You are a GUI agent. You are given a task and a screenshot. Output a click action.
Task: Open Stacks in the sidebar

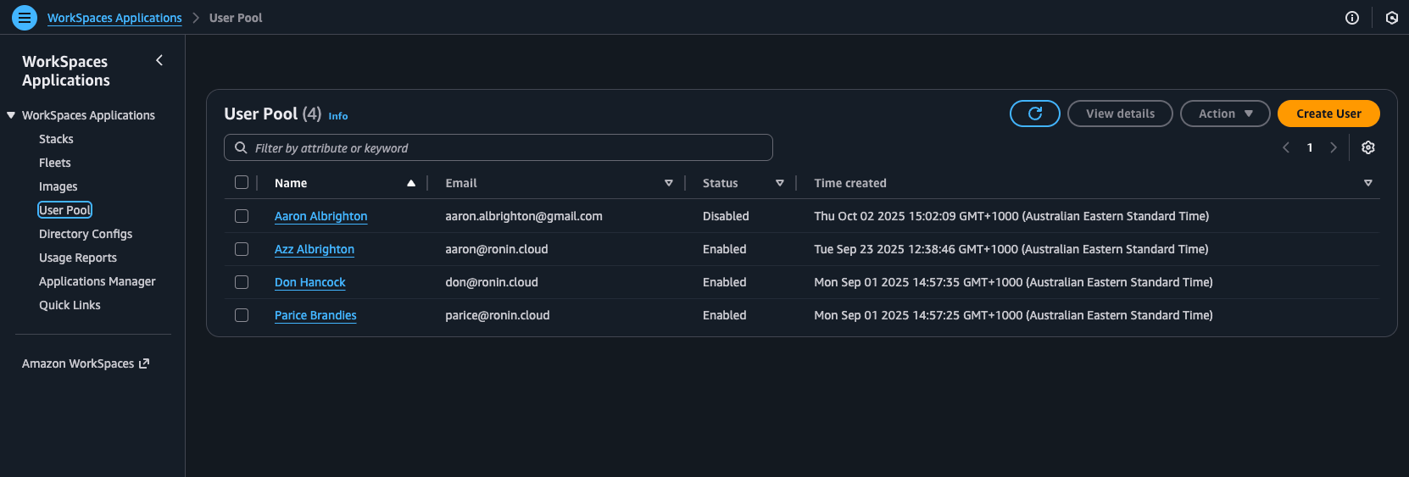(56, 139)
